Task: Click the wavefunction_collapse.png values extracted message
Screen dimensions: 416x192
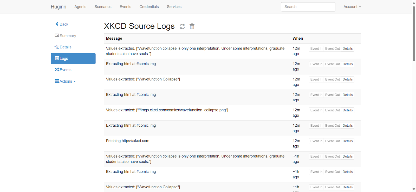Action: 167,110
